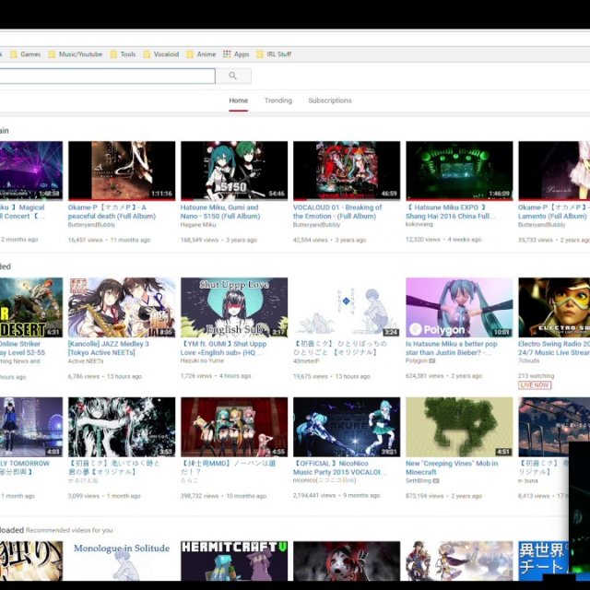590x590 pixels.
Task: Open the 40meterP channel link
Action: click(306, 360)
